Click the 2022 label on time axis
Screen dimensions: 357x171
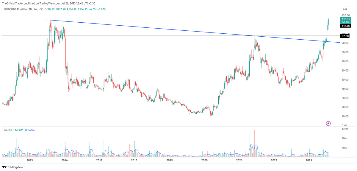point(274,160)
